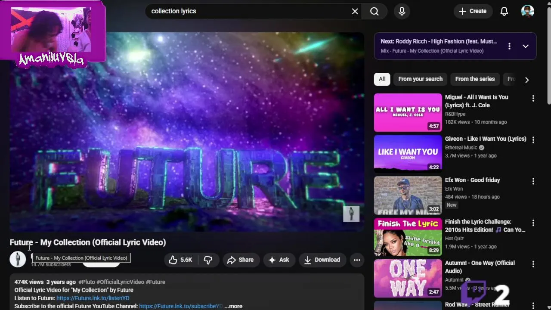
Task: Open 'Efx Won - Good friday' title
Action: [x=472, y=180]
